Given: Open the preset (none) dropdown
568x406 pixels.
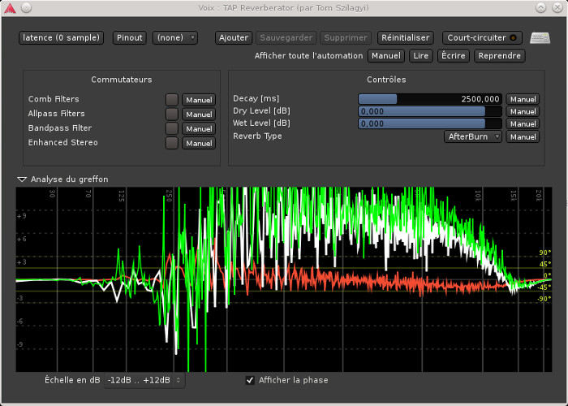Looking at the screenshot, I should tap(175, 37).
